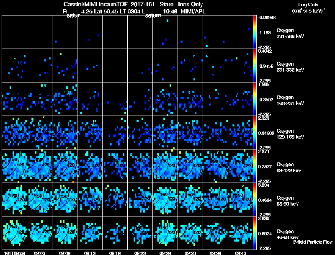Viewport: 335px width, 255px height.
Task: Click the Log Cnts units header
Action: point(308,8)
